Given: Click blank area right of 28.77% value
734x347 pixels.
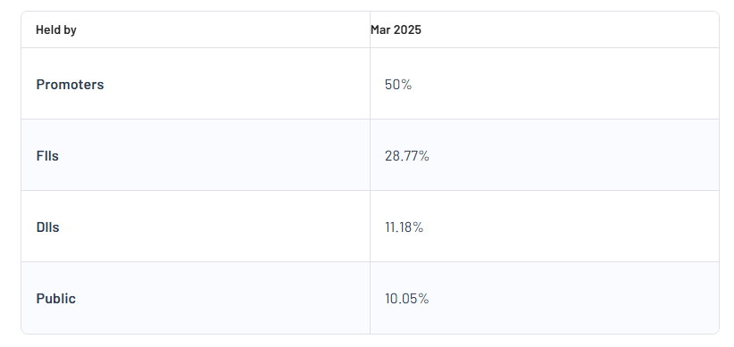Looking at the screenshot, I should pos(574,156).
